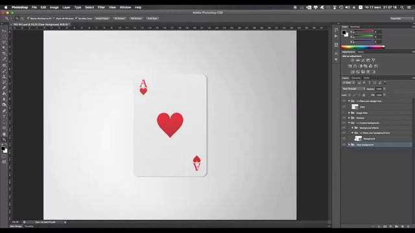Choose Zoom In mode in options bar
The height and width of the screenshot is (233, 415).
pos(17,19)
